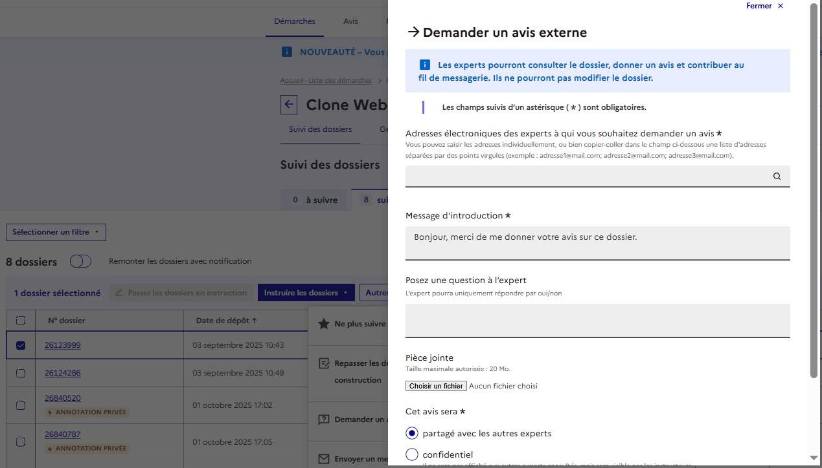Open the Sélectionner un filtre dropdown

coord(56,232)
